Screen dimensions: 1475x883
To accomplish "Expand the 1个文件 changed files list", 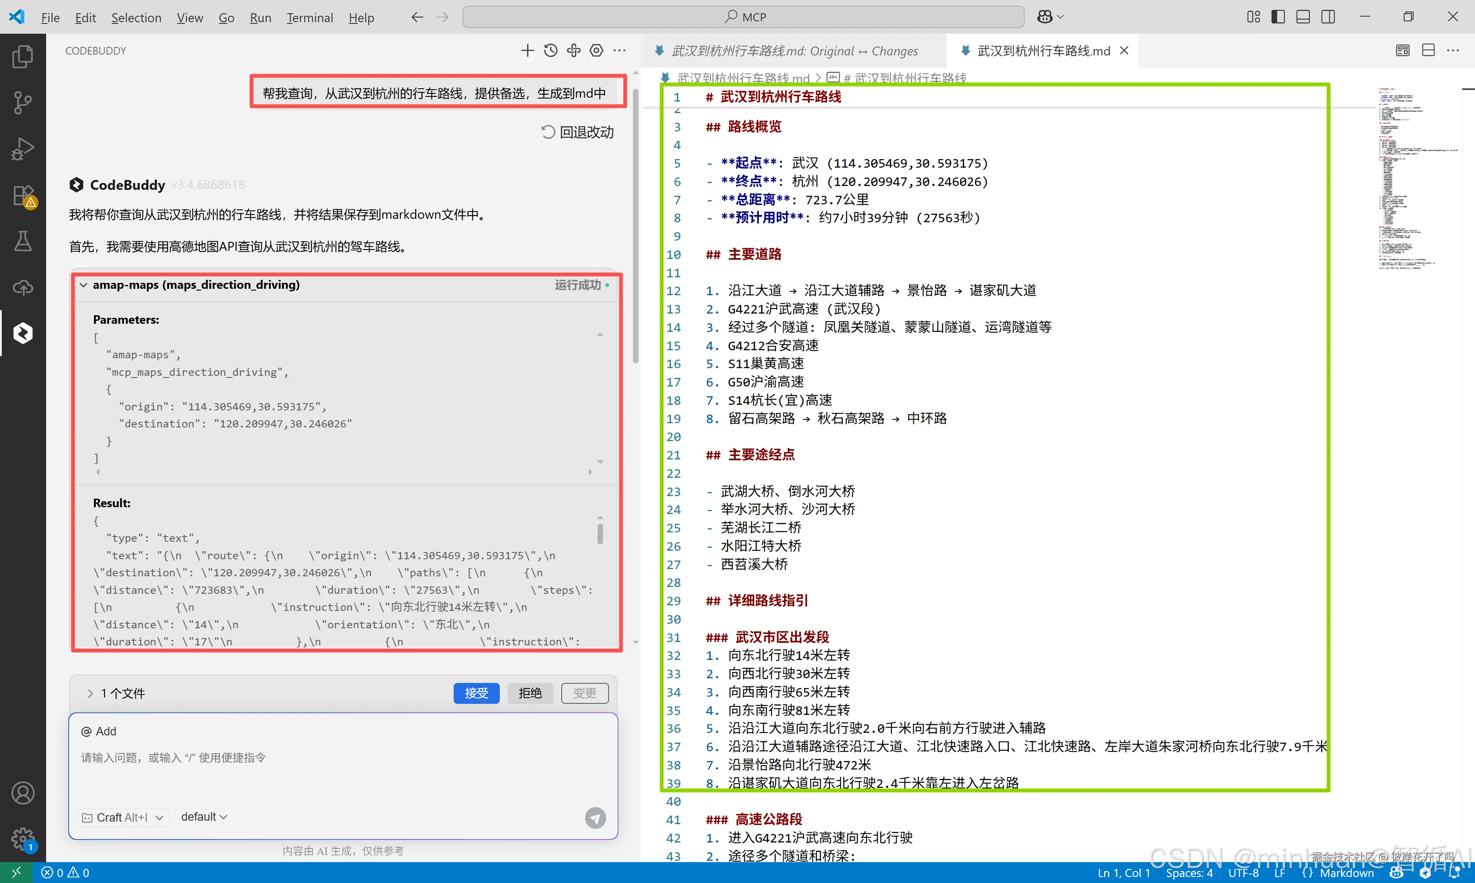I will click(90, 693).
